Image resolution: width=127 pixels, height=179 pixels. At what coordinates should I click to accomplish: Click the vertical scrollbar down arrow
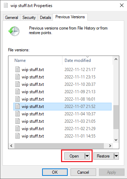click(x=116, y=140)
